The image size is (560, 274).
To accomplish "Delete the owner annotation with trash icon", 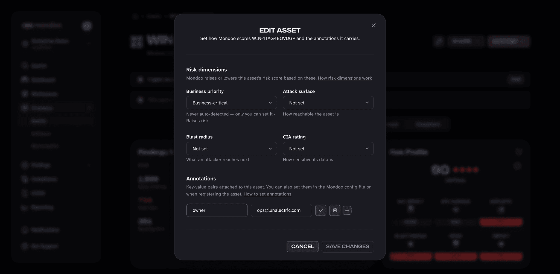I will pyautogui.click(x=335, y=210).
